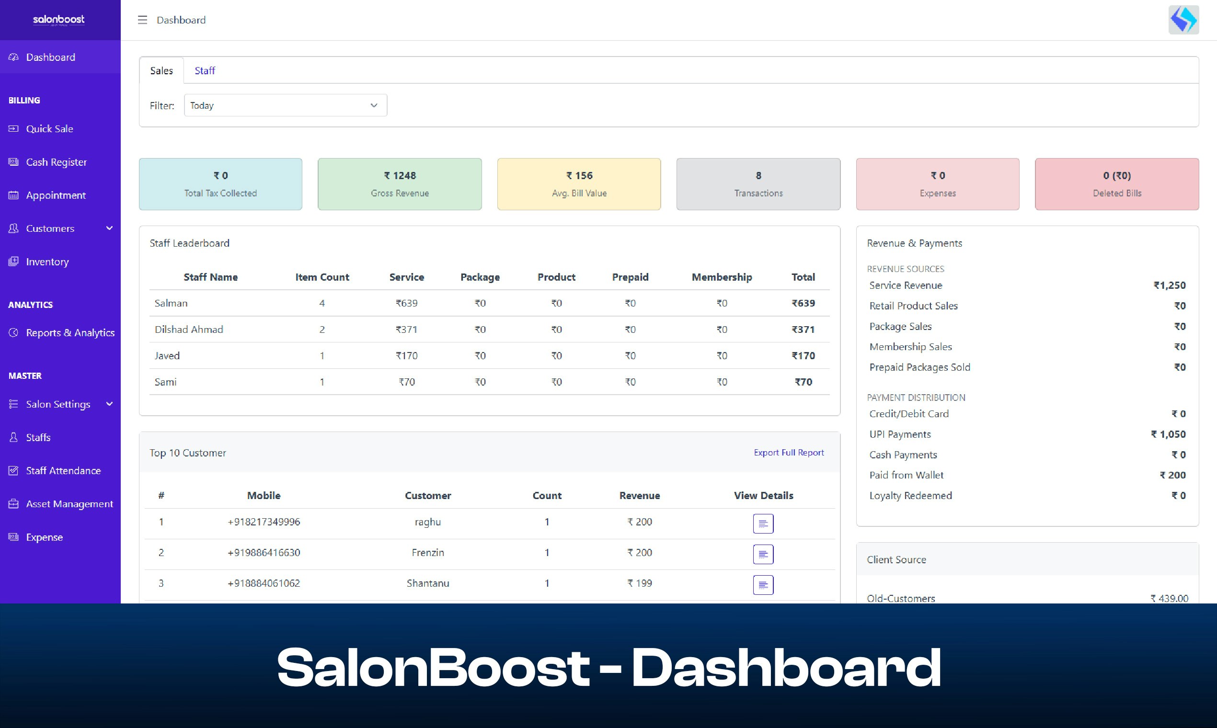
Task: Toggle the sidebar with the hamburger icon
Action: pos(142,20)
